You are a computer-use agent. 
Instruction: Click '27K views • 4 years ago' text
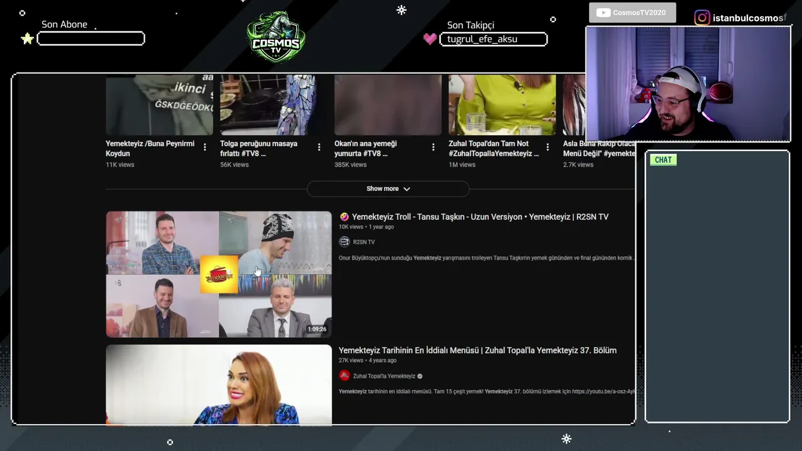(x=368, y=361)
